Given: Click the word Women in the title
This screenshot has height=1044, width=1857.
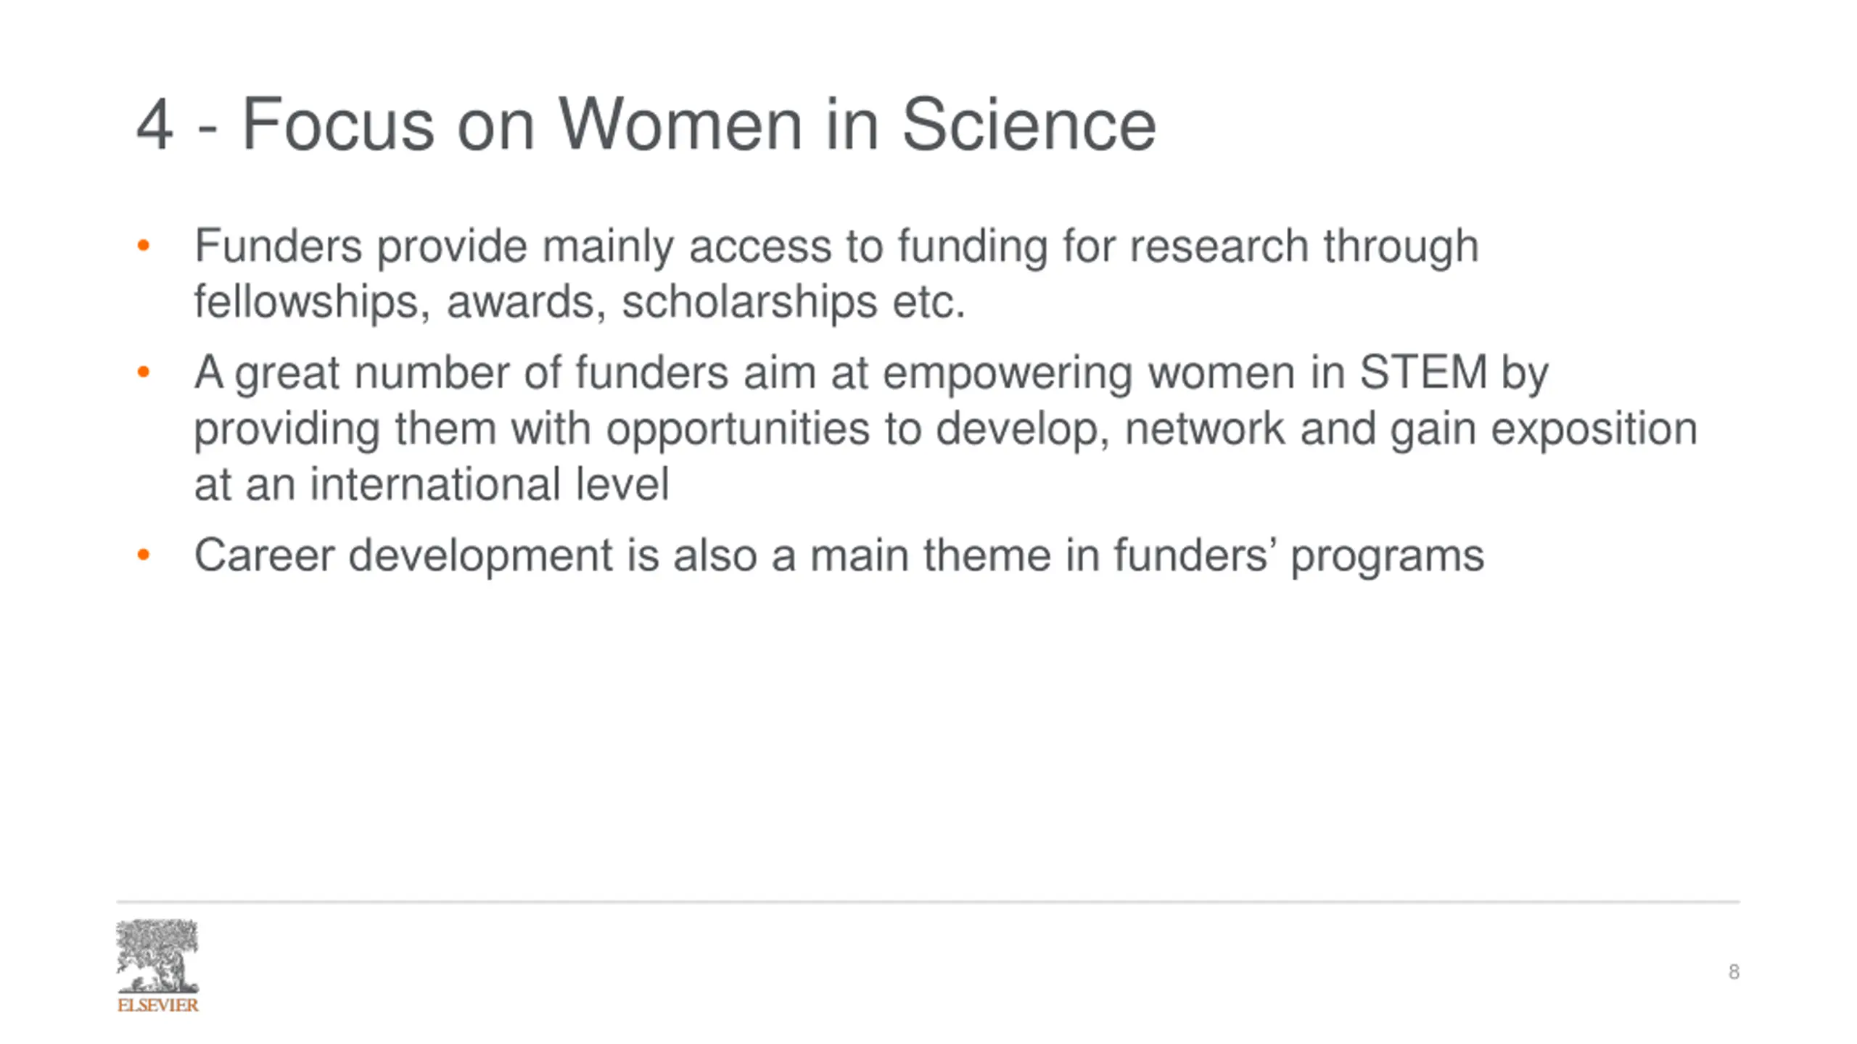Looking at the screenshot, I should click(x=680, y=125).
